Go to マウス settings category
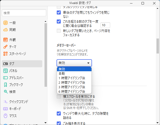Image resolution: width=160 pixels, height=125 pixels. click(x=22, y=116)
